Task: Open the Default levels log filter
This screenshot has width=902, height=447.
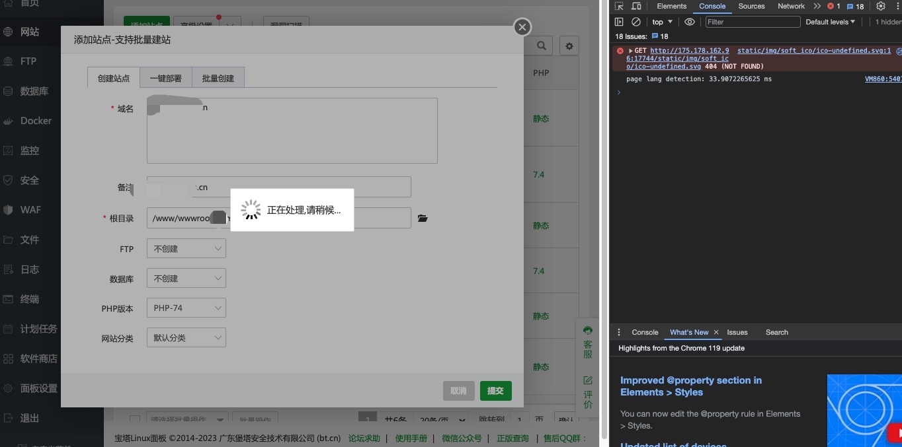Action: [x=830, y=22]
